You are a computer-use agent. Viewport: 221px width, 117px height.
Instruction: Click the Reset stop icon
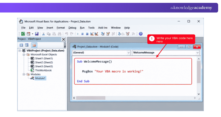pyautogui.click(x=87, y=34)
